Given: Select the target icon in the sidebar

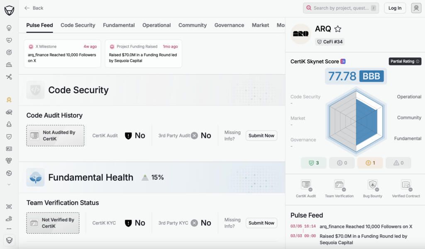Looking at the screenshot, I should click(9, 53).
